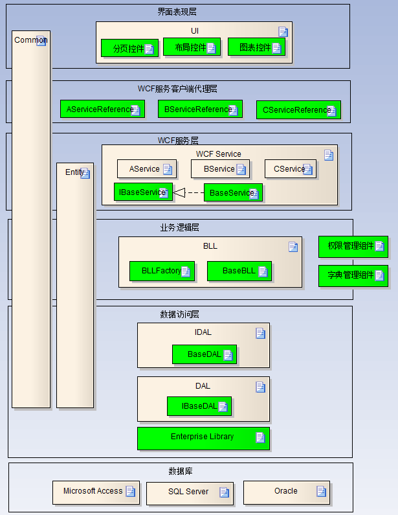Click the document icon of the BLL package
This screenshot has height=515, width=398.
click(x=293, y=247)
